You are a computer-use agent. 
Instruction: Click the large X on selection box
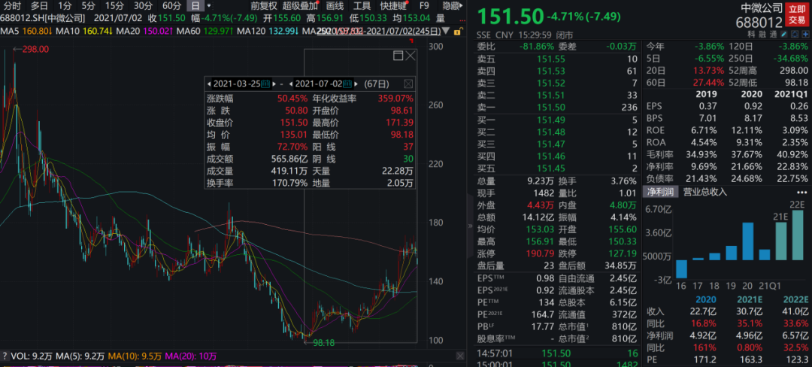[x=411, y=56]
